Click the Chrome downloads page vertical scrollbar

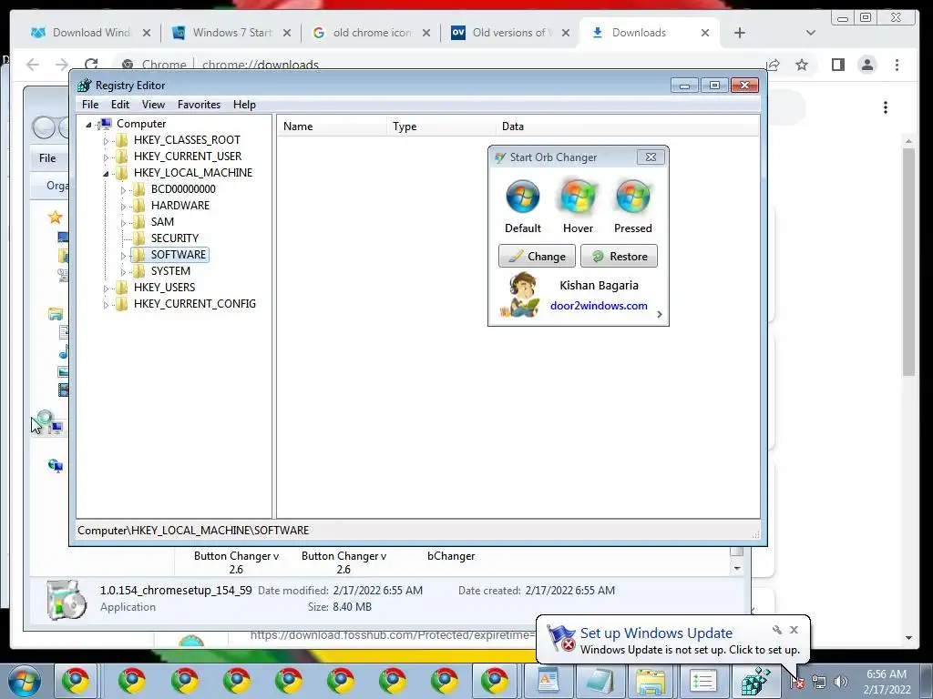[908, 261]
